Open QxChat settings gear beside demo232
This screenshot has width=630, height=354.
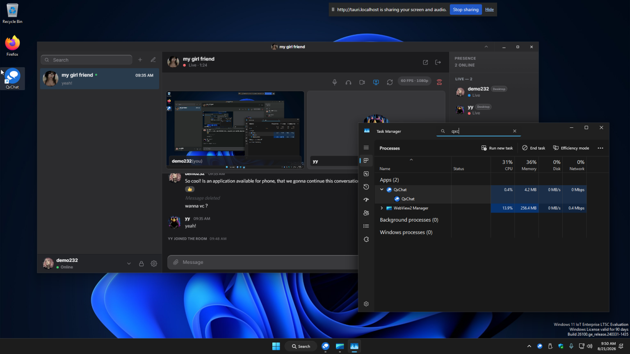click(154, 264)
